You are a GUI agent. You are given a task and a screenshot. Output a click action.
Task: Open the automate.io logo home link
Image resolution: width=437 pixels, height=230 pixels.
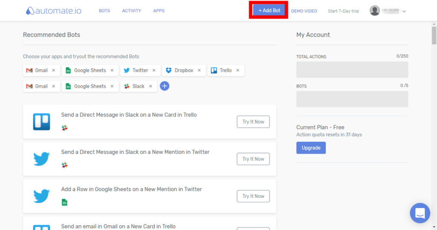click(x=53, y=11)
